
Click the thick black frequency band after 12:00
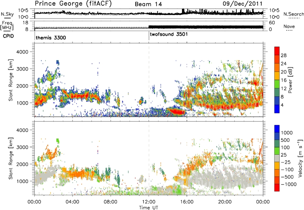[206, 27]
